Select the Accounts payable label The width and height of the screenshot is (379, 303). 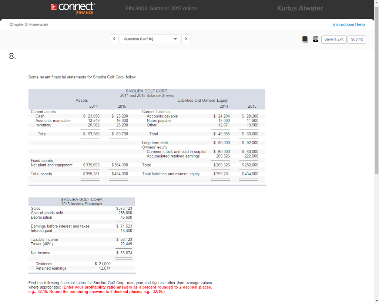[162, 116]
